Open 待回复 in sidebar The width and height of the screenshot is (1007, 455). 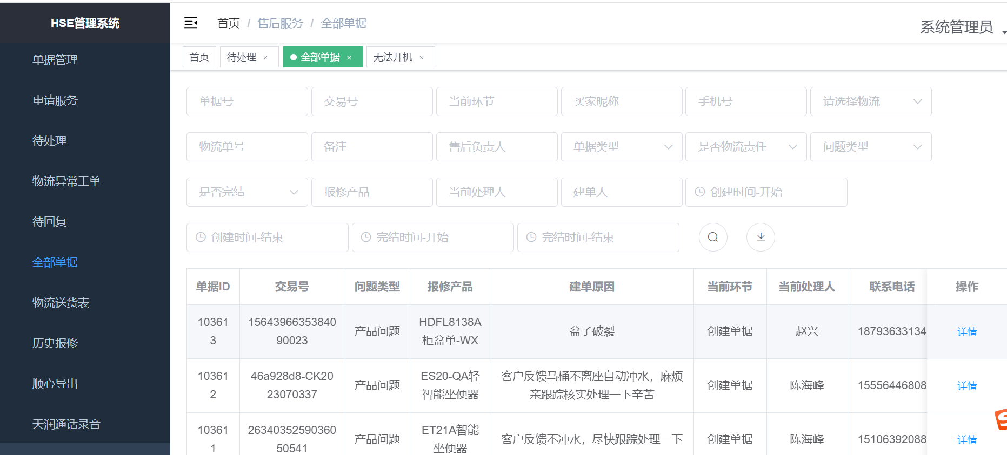point(85,221)
